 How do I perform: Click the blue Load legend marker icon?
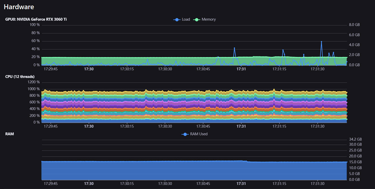[177, 20]
